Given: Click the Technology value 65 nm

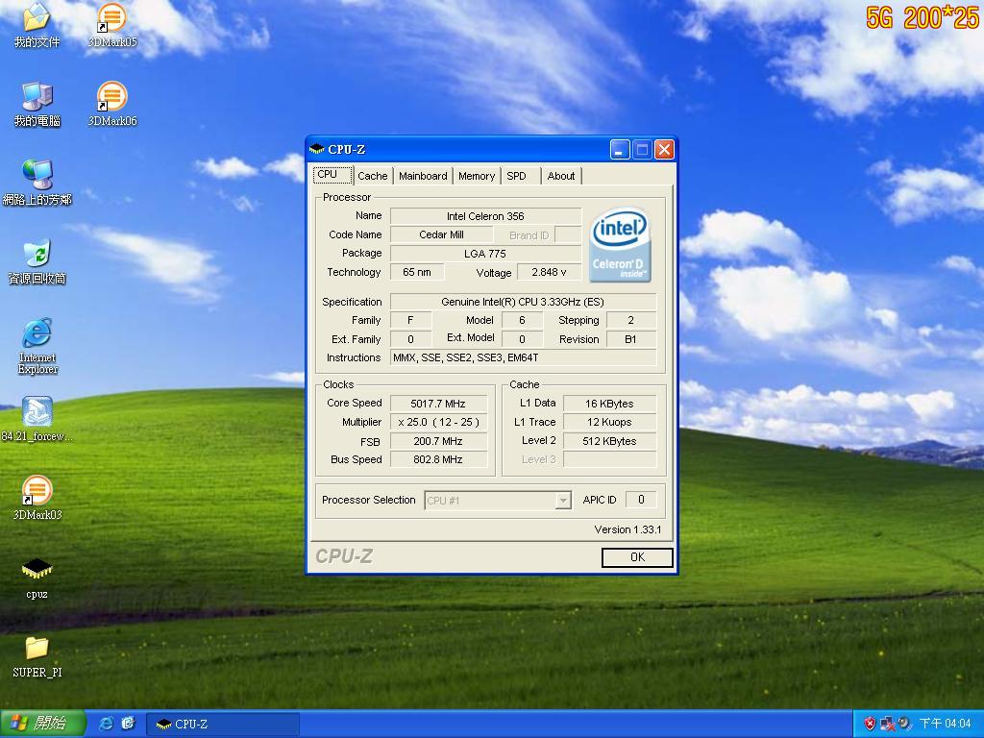Looking at the screenshot, I should (417, 272).
